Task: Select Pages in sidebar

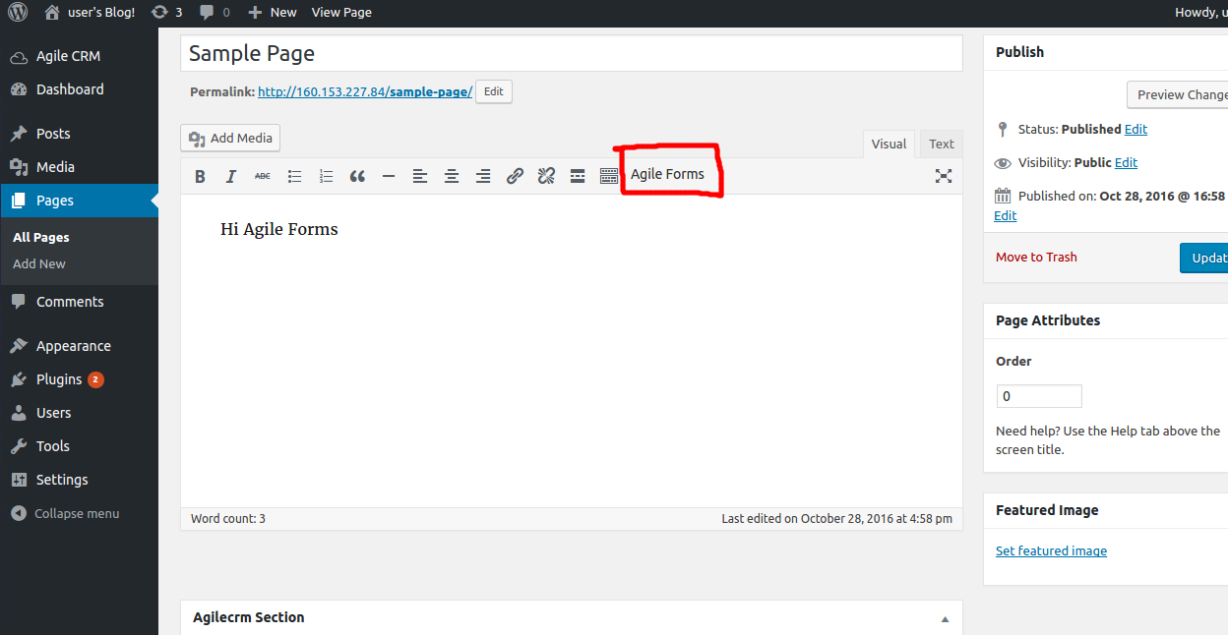Action: tap(79, 201)
